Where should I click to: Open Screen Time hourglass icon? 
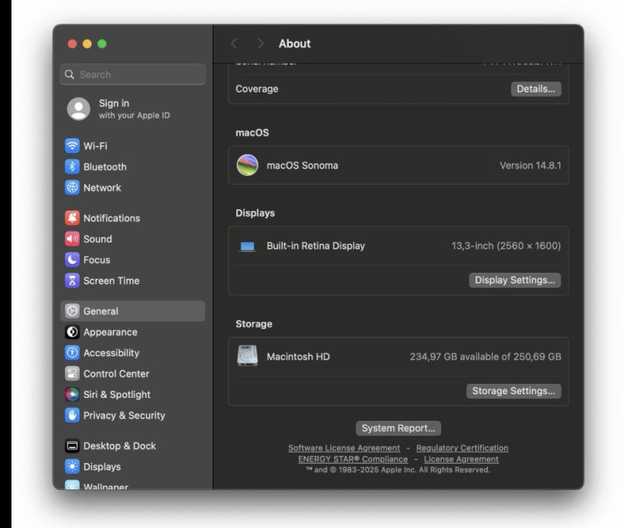(72, 280)
